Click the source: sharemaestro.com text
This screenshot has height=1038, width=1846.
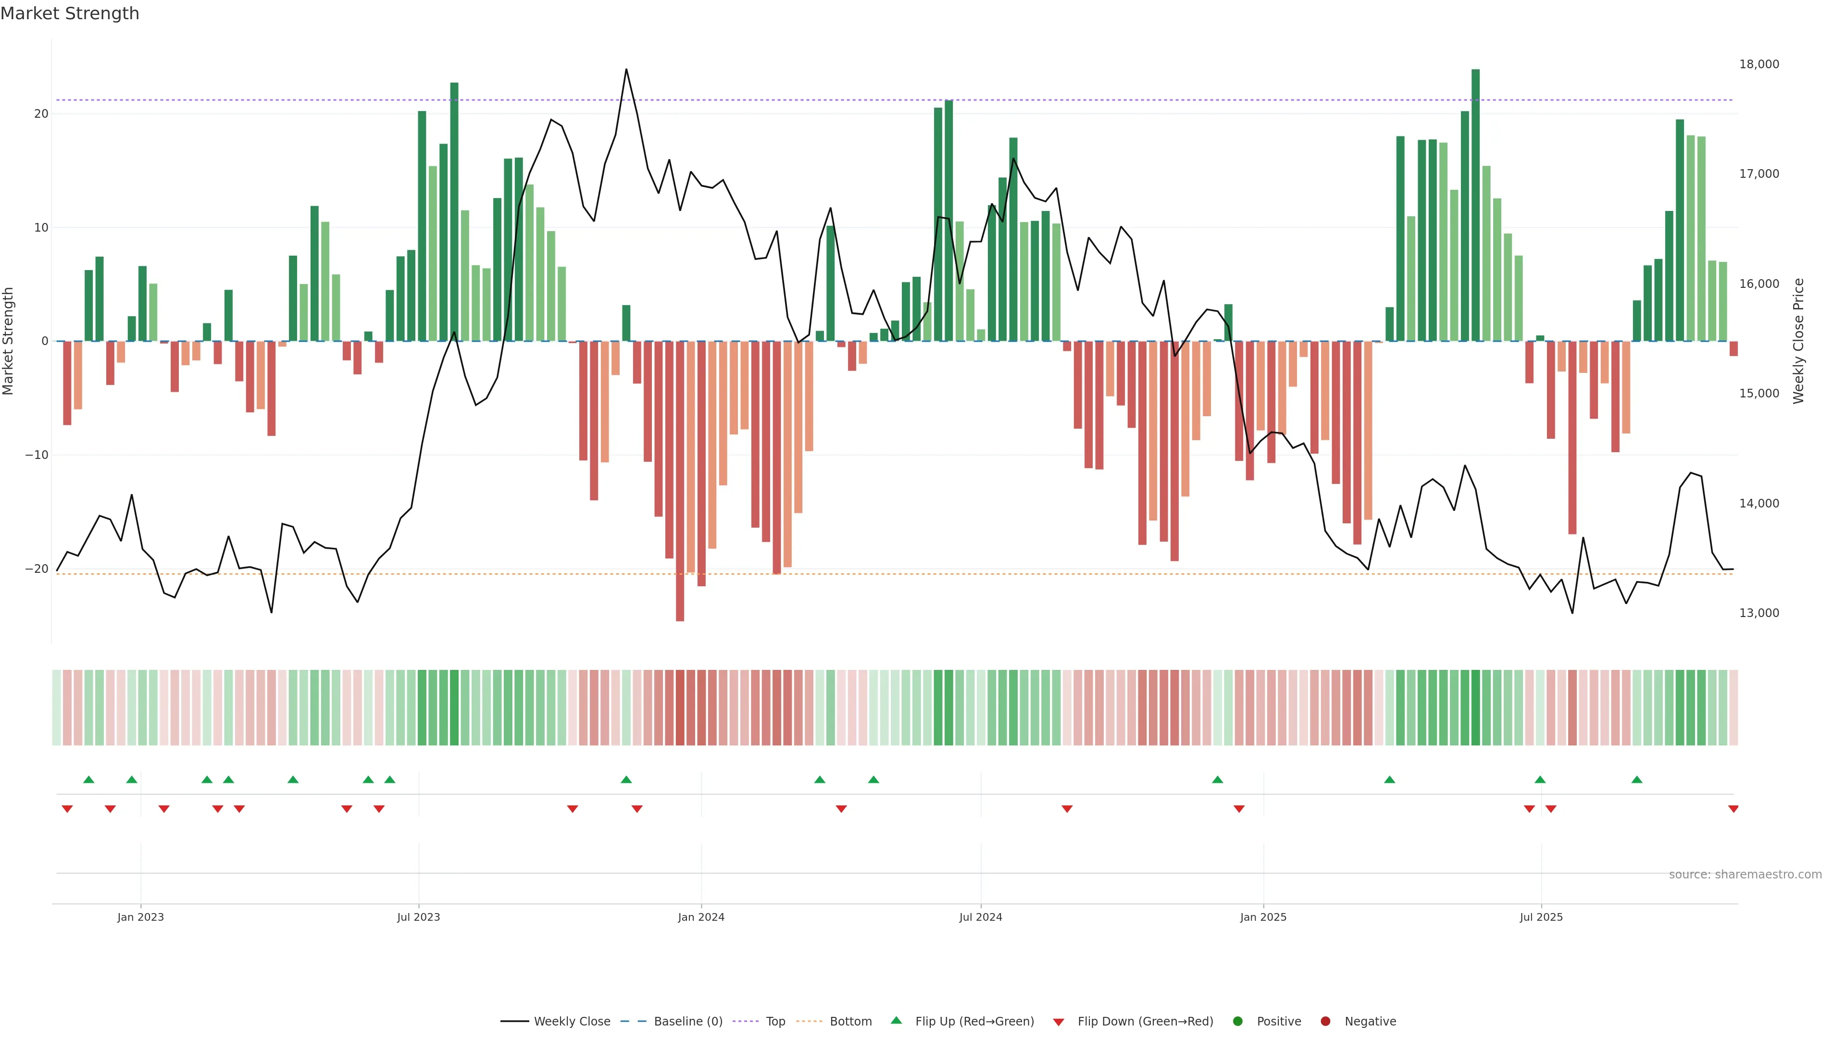(x=1745, y=874)
